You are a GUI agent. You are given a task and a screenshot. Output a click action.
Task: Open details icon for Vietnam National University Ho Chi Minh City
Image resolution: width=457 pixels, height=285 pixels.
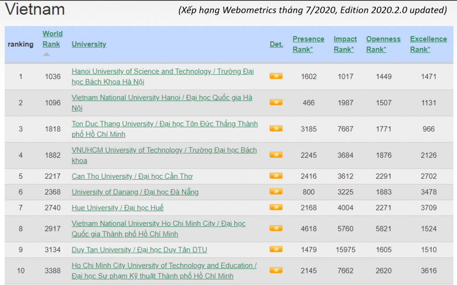click(276, 228)
